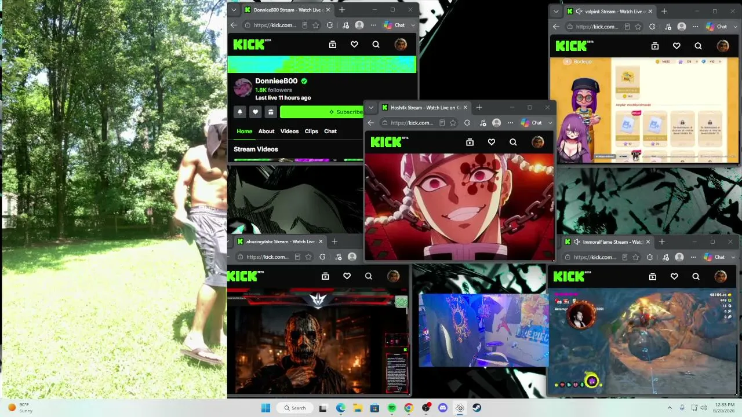Expand Chat dropdown arrow in DonnieeB00 window
Screen dimensions: 742x417
[x=413, y=25]
